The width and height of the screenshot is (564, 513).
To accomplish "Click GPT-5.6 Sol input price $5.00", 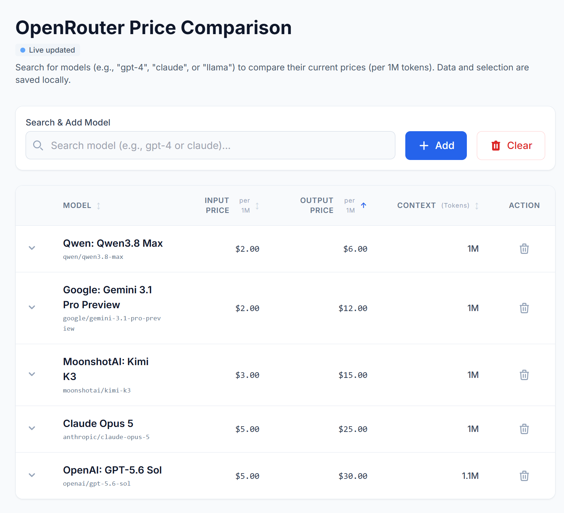I will (247, 476).
